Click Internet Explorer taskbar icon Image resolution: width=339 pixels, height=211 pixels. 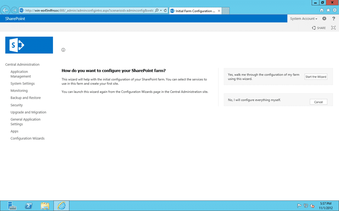click(61, 206)
